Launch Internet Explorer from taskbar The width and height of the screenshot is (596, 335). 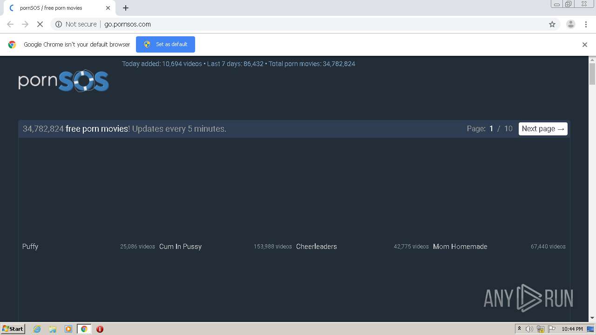pyautogui.click(x=37, y=329)
